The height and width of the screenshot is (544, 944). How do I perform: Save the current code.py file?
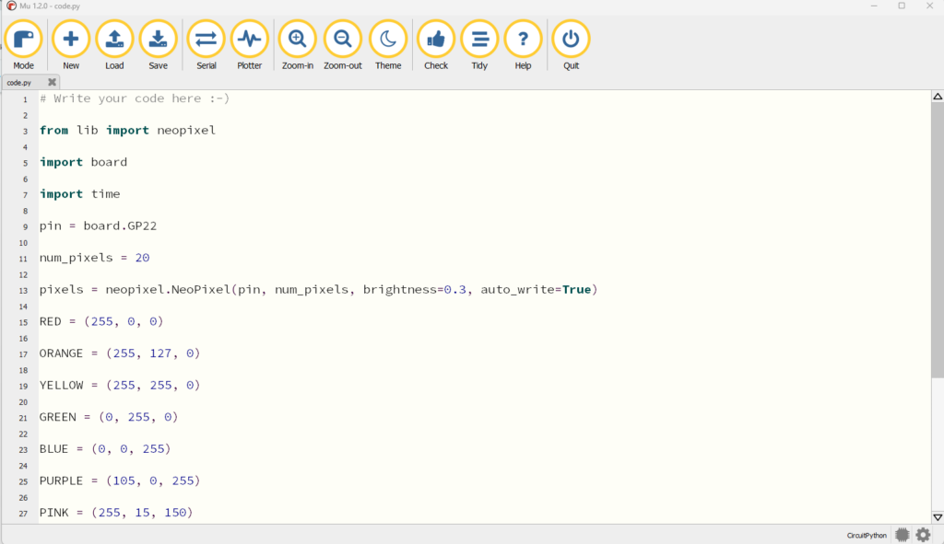tap(158, 40)
